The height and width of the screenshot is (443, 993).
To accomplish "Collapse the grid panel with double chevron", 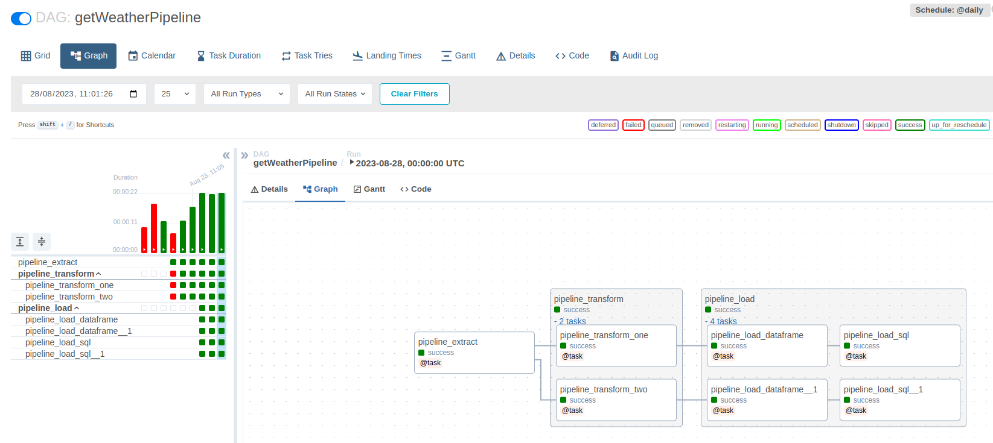I will pos(226,156).
